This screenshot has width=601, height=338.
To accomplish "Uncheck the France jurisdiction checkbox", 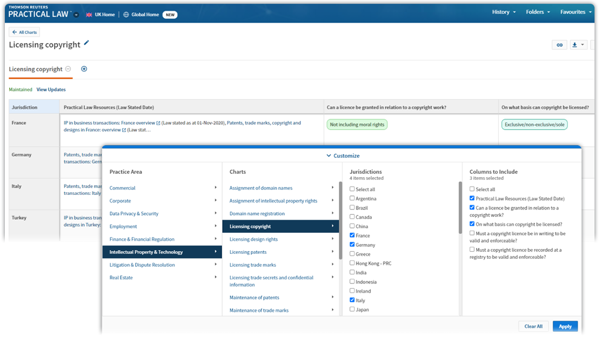I will pyautogui.click(x=352, y=235).
